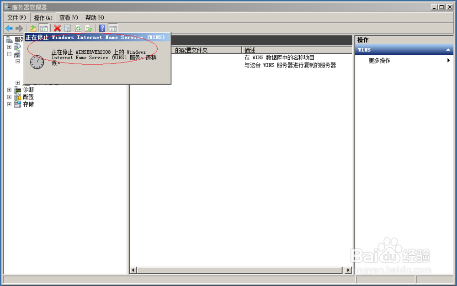Select the server root icon in tree
This screenshot has height=286, width=457.
coord(9,39)
